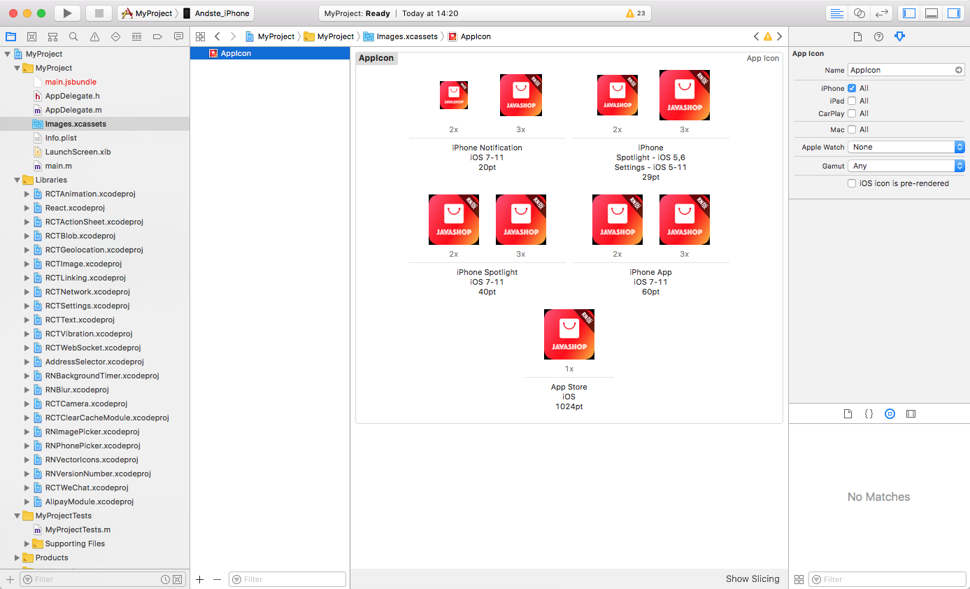Click the 23 warnings indicator
This screenshot has height=589, width=970.
(636, 13)
